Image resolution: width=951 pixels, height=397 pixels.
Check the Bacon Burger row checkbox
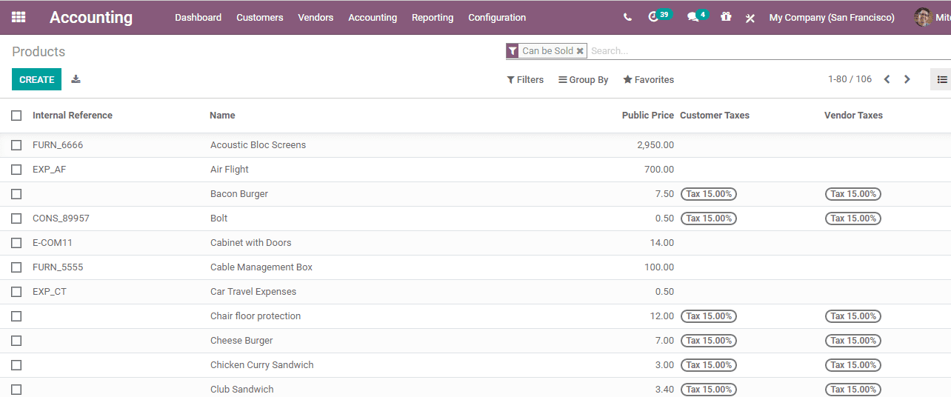point(16,194)
